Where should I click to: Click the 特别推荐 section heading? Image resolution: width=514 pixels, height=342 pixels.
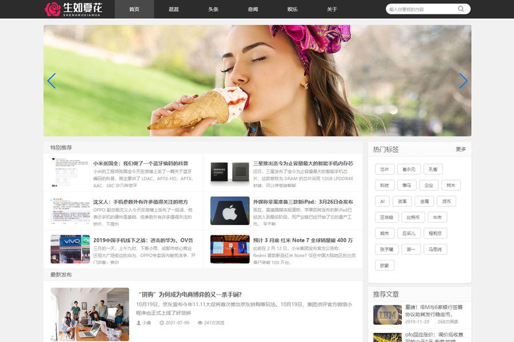[x=61, y=148]
